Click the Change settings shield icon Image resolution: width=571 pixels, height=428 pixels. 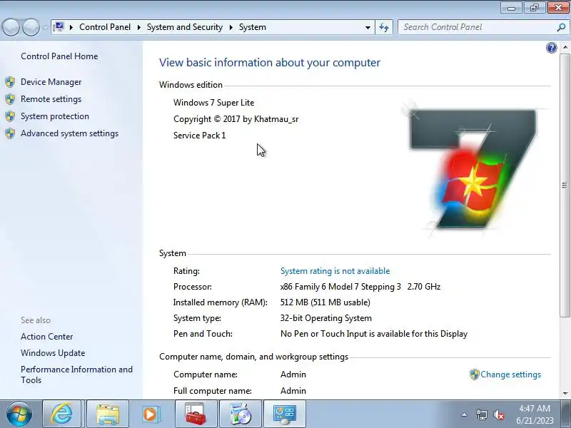(x=474, y=374)
